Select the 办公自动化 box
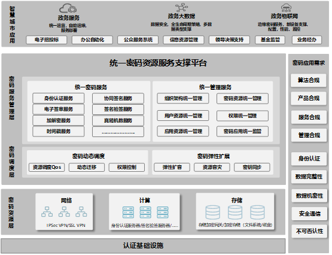332x255 pixels. tap(92, 40)
